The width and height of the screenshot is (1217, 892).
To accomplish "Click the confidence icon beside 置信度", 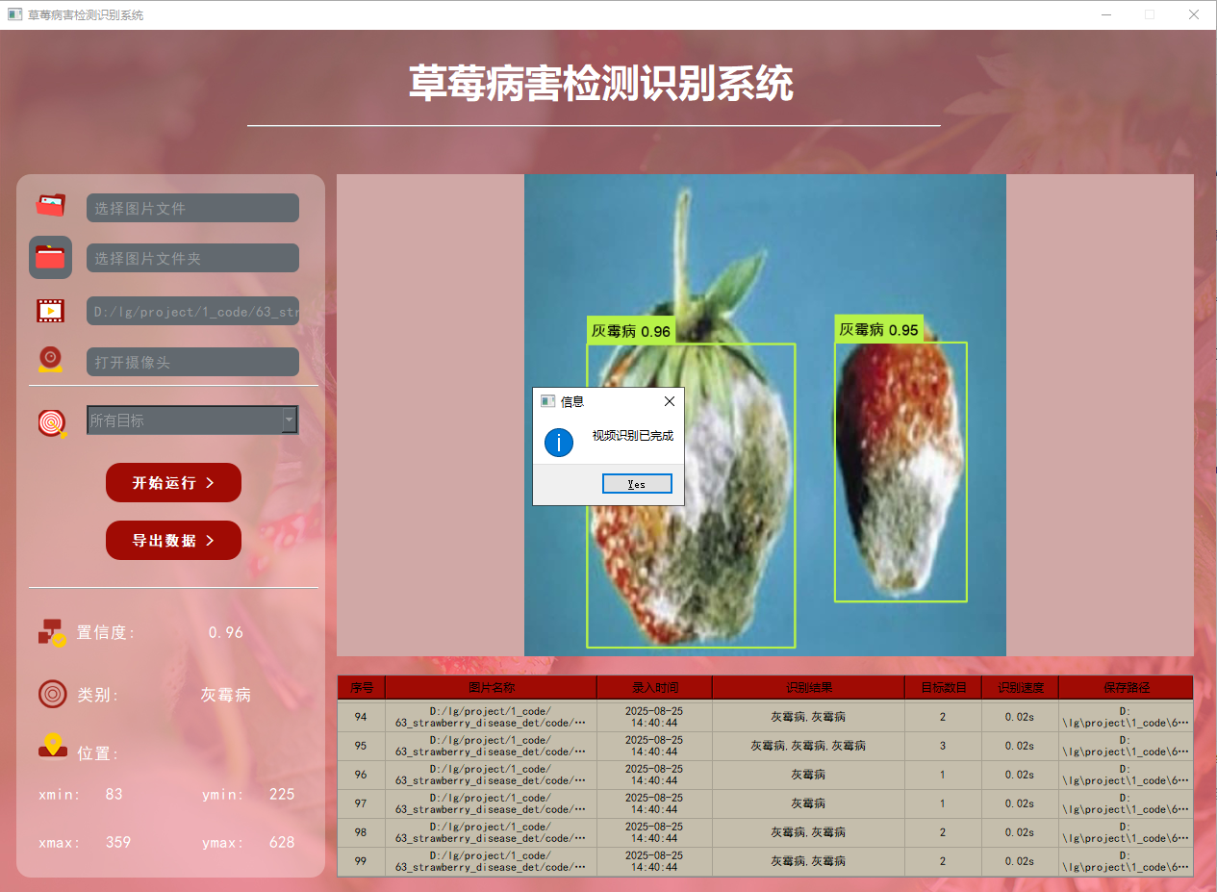I will point(52,631).
